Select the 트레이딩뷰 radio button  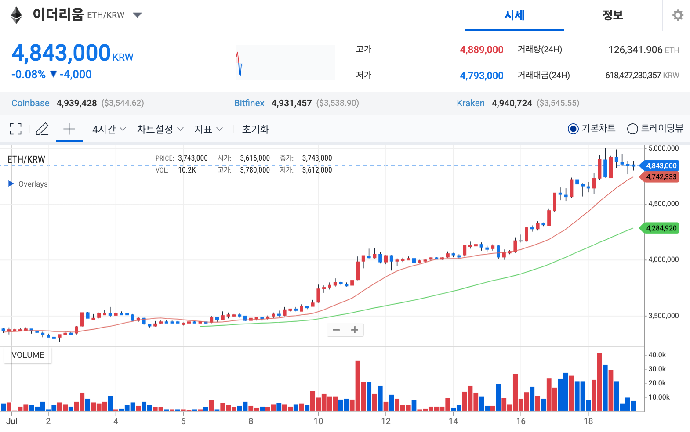coord(632,129)
